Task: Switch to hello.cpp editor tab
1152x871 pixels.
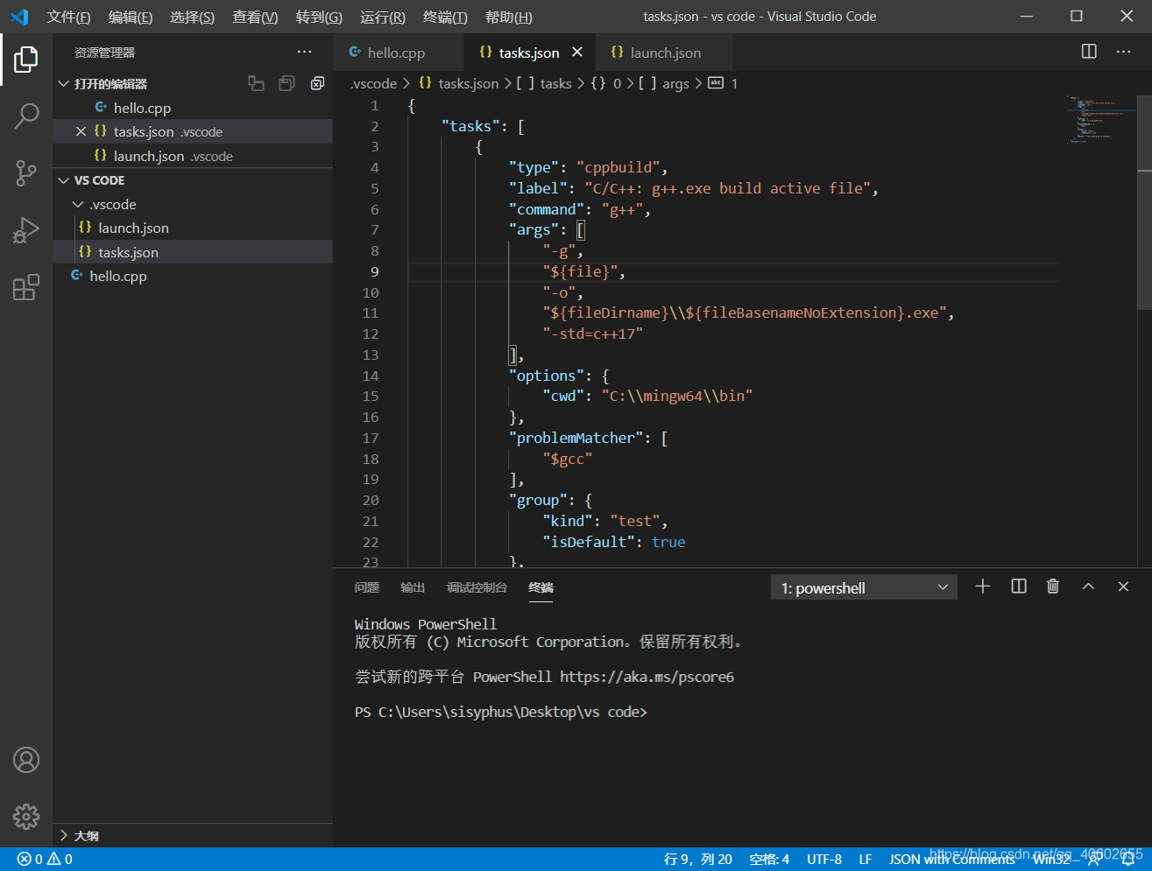Action: (399, 53)
